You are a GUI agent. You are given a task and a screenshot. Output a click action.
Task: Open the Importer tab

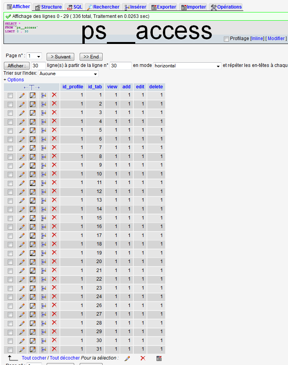point(194,7)
